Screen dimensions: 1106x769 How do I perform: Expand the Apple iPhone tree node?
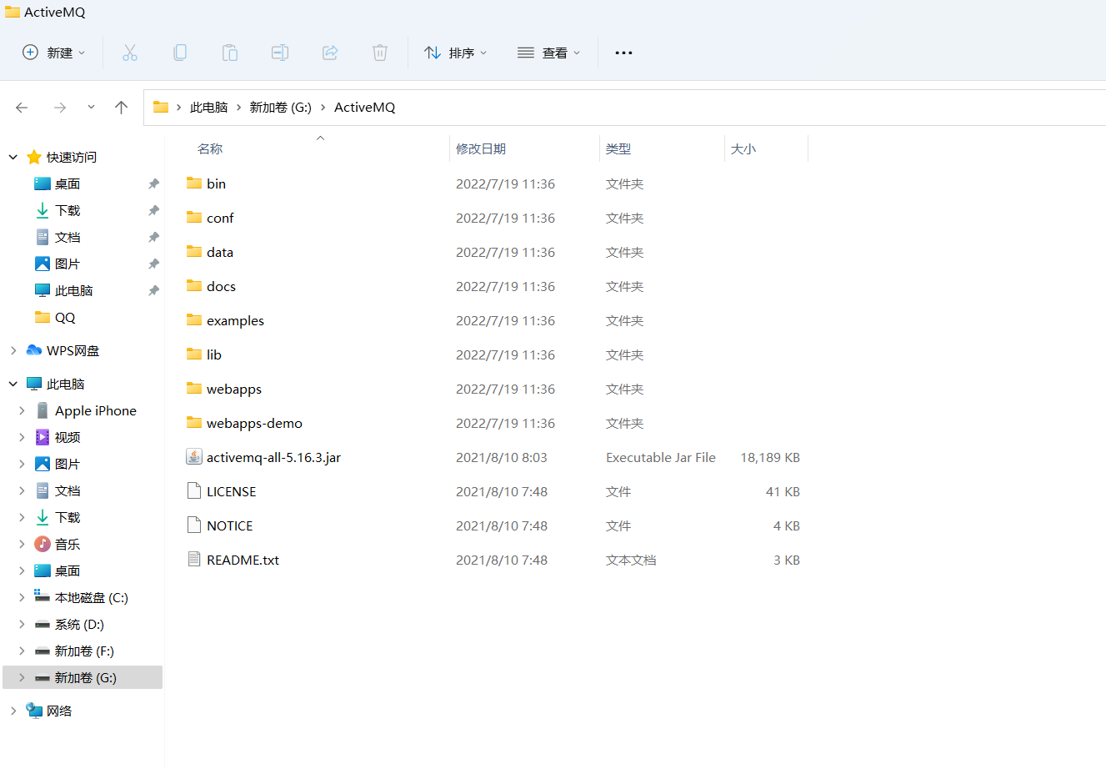click(22, 410)
